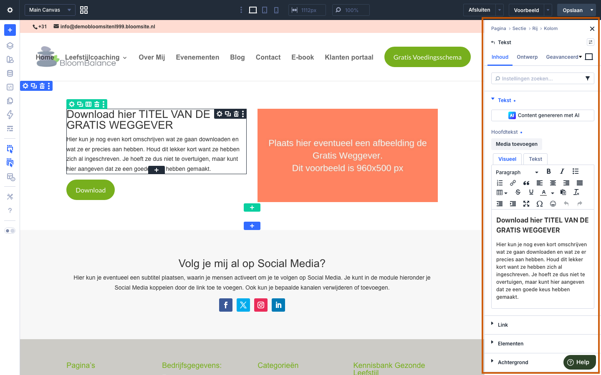
Task: Delete the text module via trash icon
Action: click(236, 114)
